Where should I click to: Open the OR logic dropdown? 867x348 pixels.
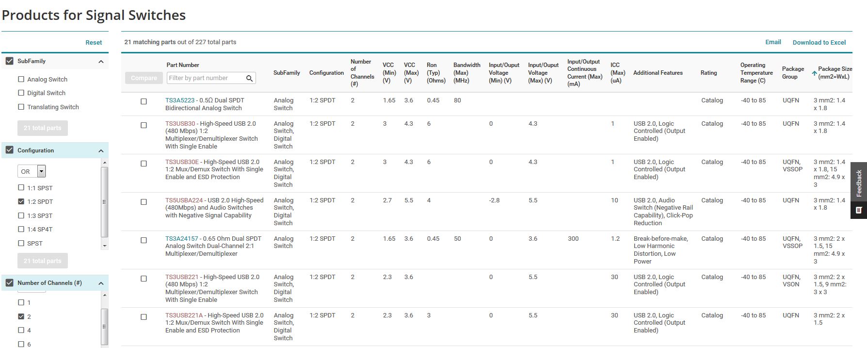point(32,171)
